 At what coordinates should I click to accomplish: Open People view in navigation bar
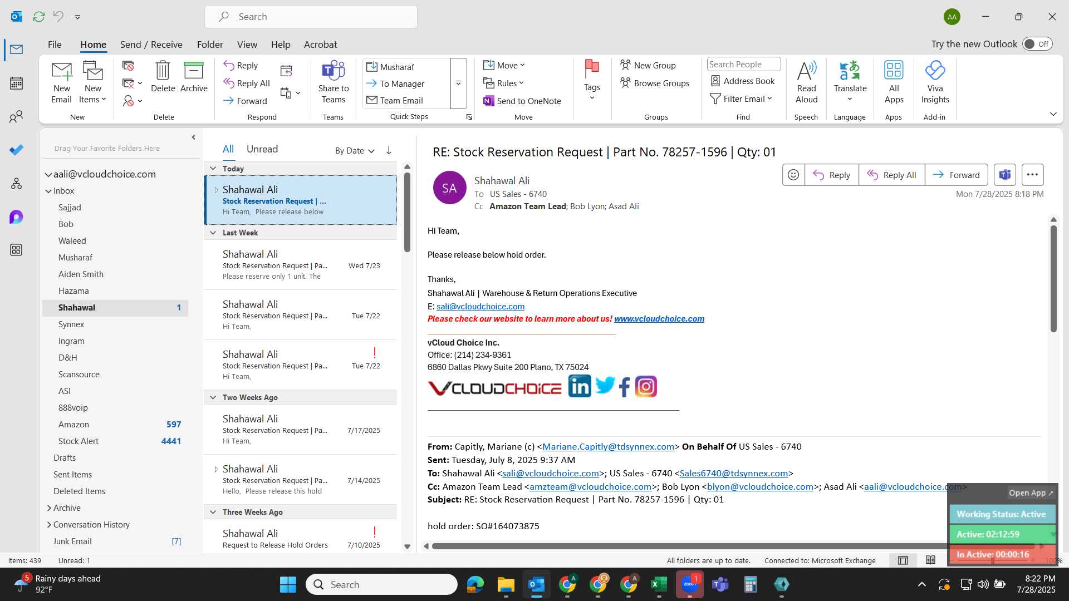click(16, 116)
